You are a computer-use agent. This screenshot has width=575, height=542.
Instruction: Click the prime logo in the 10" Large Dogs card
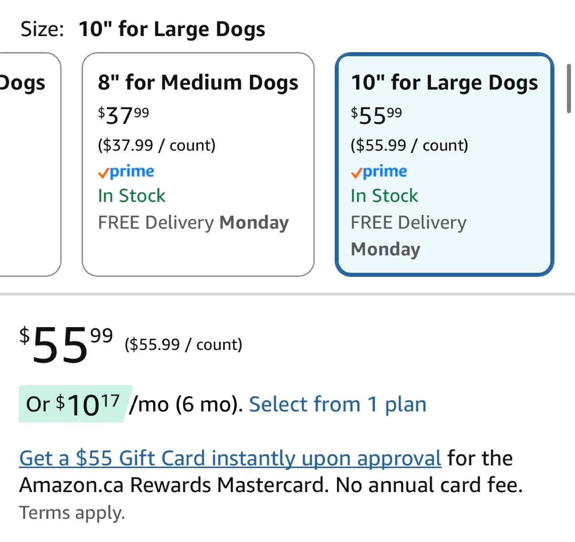tap(379, 172)
